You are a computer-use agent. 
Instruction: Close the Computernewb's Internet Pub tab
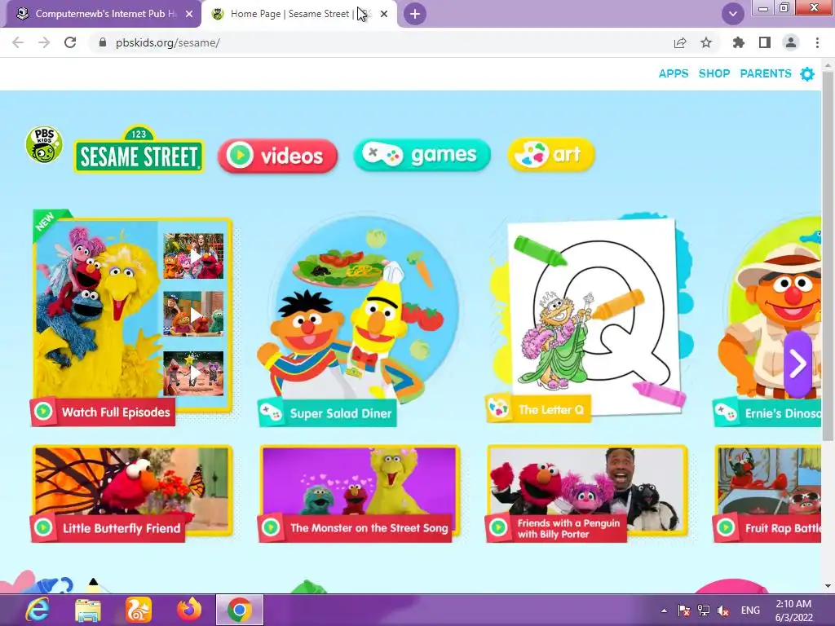(x=189, y=15)
